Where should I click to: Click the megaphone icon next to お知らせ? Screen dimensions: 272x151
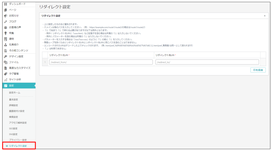5,16
